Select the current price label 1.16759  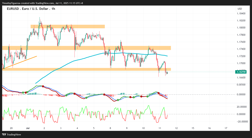(241, 72)
